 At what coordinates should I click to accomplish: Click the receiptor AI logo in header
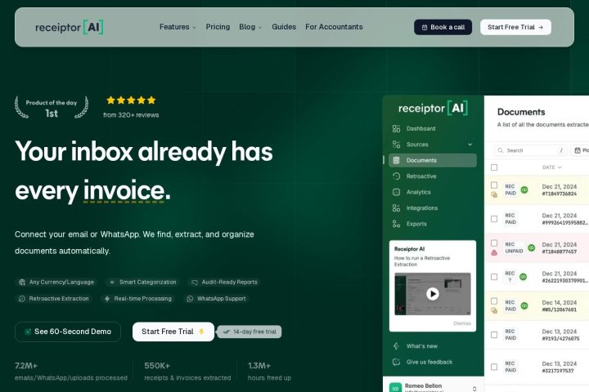(x=69, y=27)
